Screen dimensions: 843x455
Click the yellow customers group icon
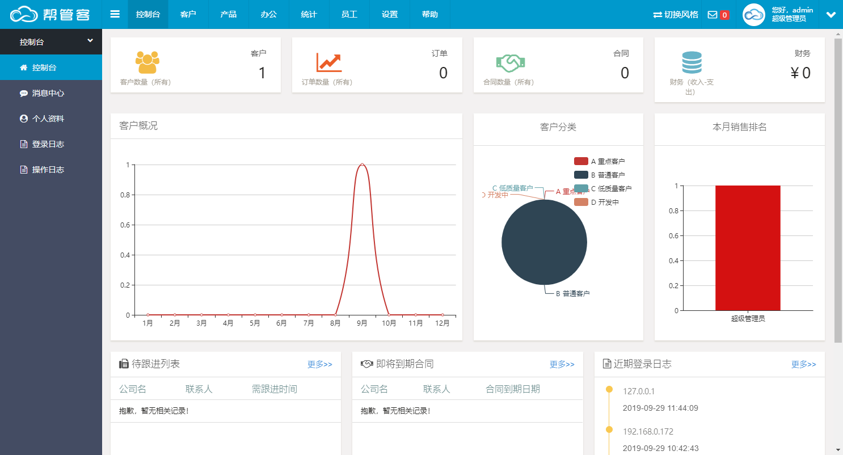(x=147, y=62)
